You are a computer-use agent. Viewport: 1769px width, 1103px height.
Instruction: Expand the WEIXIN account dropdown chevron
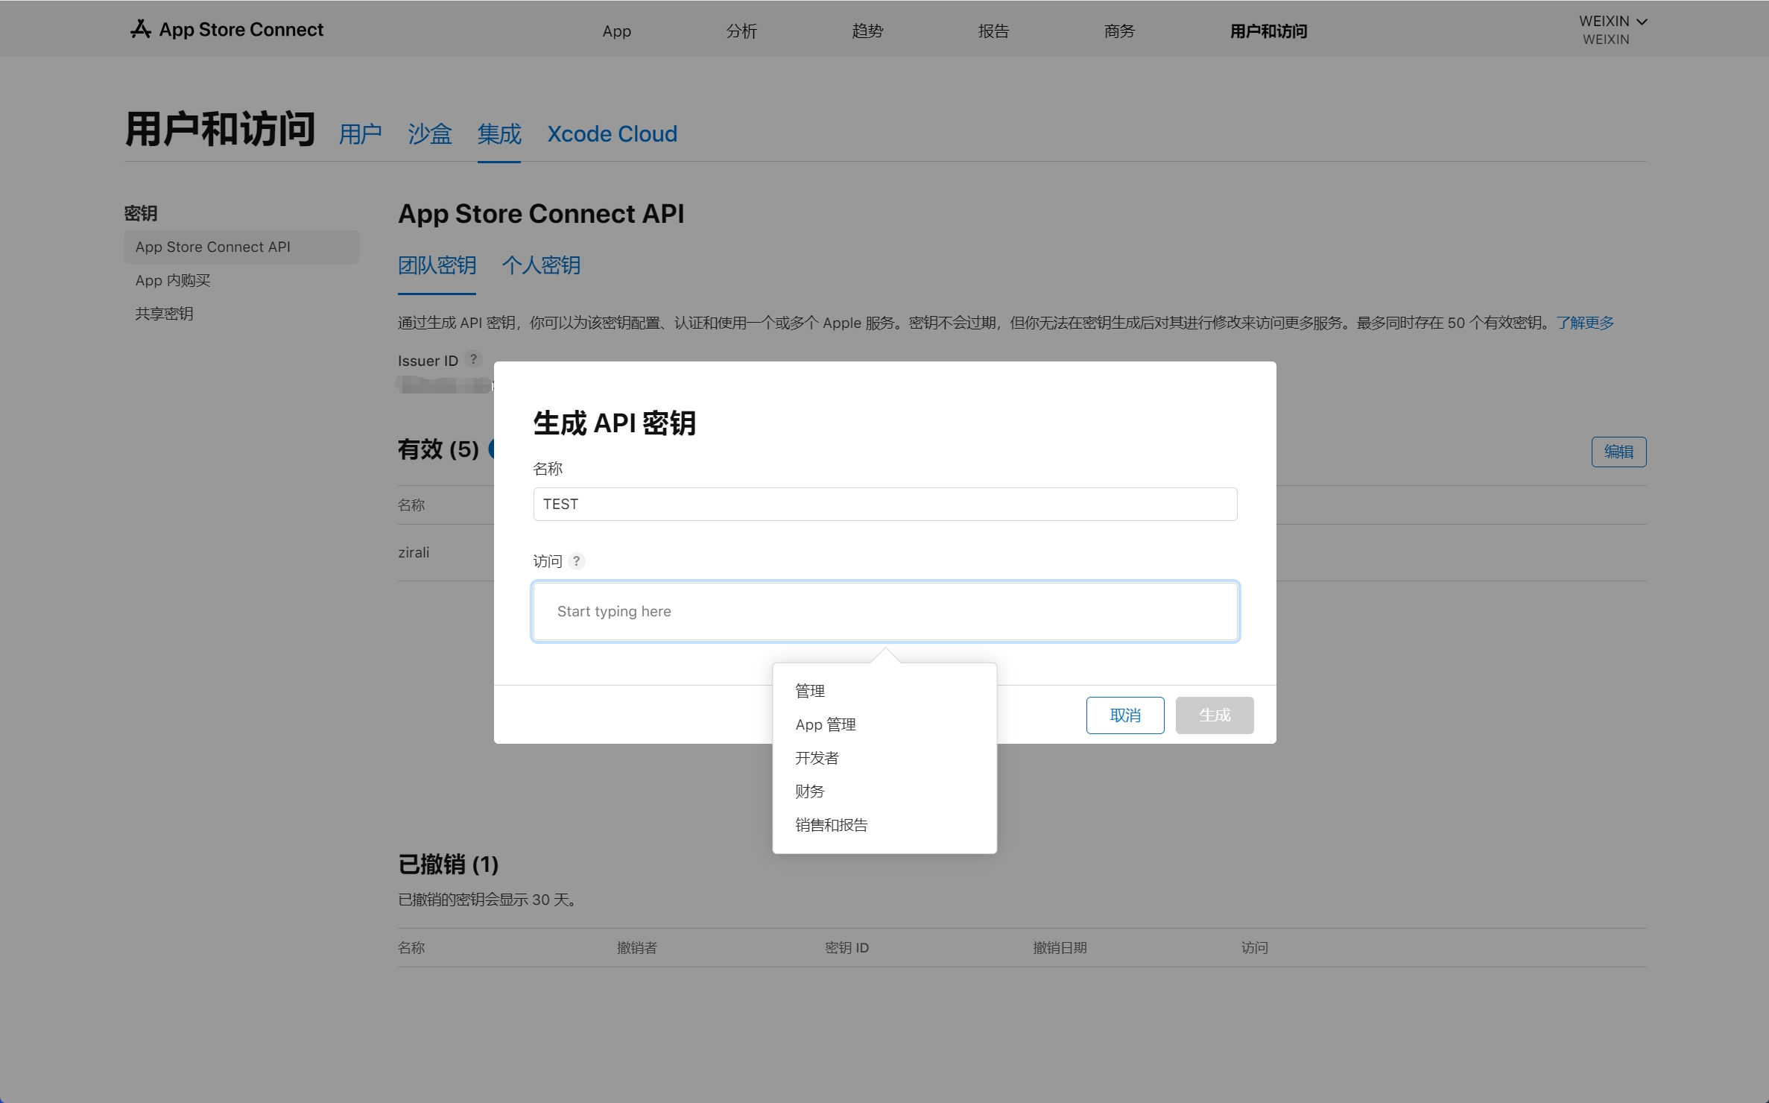tap(1642, 22)
